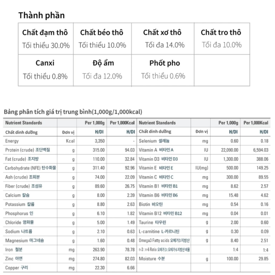Image resolution: width=275 pixels, height=275 pixels.
Task: Select the "Chất xơ thô" cell
Action: 162,39
